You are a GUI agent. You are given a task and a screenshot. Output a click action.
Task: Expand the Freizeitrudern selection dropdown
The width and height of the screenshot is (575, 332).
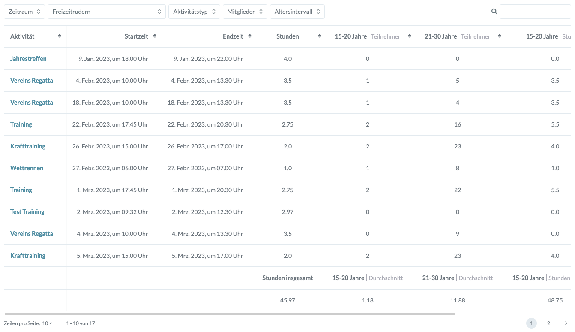[106, 12]
